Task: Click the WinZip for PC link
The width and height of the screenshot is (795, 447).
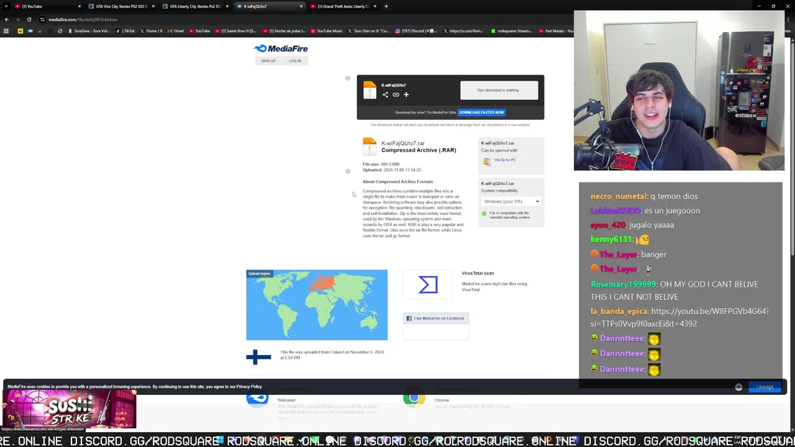Action: 505,160
